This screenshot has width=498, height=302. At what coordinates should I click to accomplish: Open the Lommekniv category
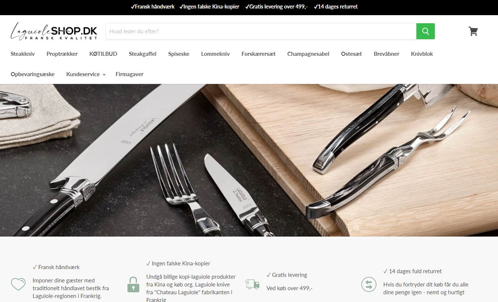[215, 54]
